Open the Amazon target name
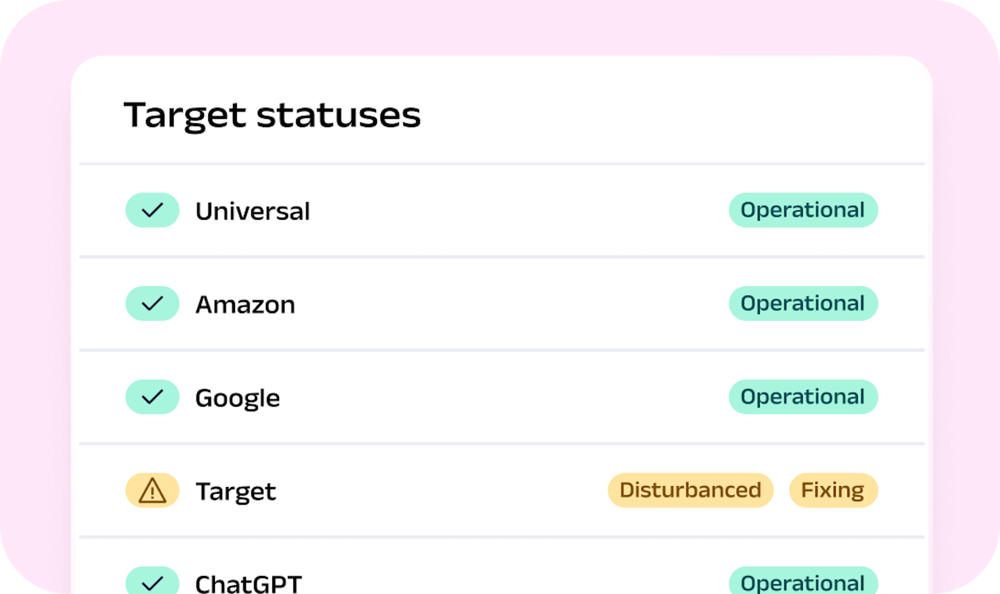Image resolution: width=1000 pixels, height=594 pixels. (x=246, y=305)
